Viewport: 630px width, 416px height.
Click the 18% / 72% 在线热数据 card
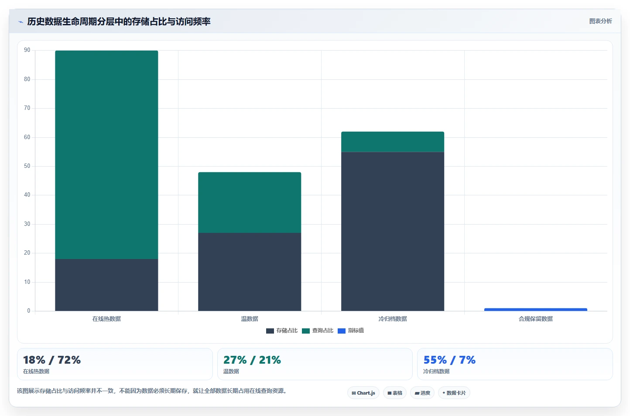(x=115, y=364)
